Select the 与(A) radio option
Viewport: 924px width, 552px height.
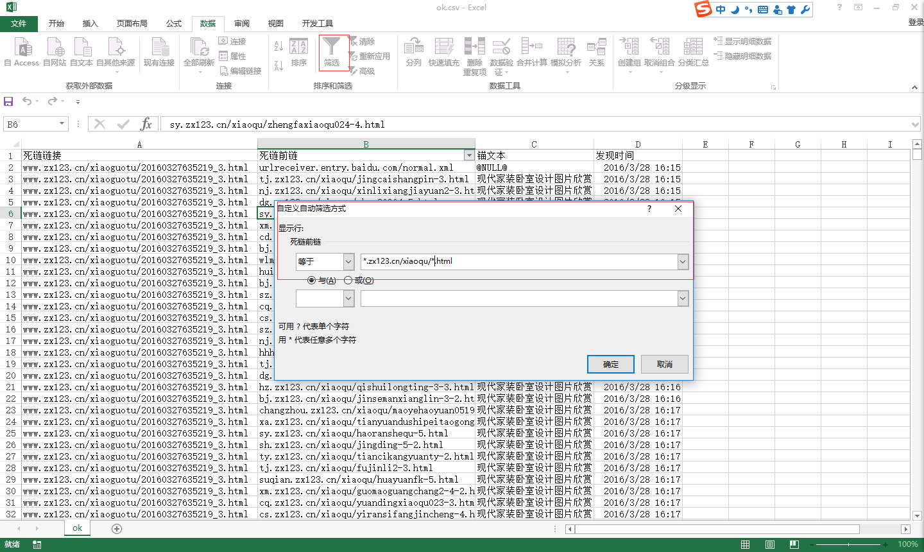(312, 280)
